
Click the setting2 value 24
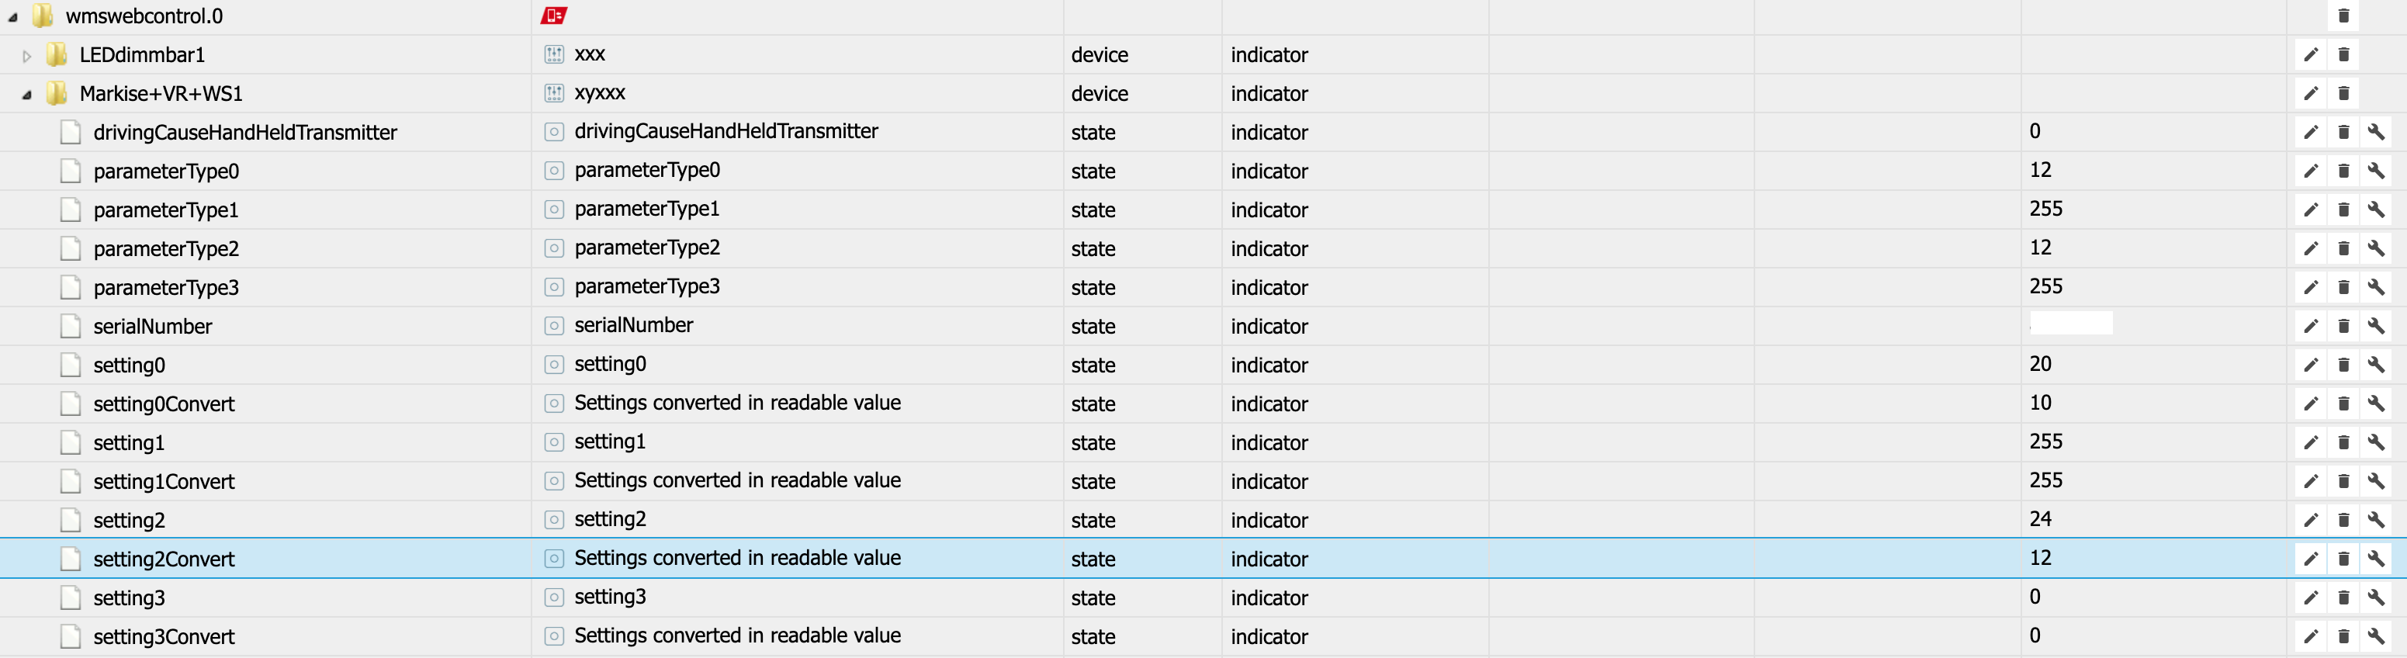pos(2040,520)
